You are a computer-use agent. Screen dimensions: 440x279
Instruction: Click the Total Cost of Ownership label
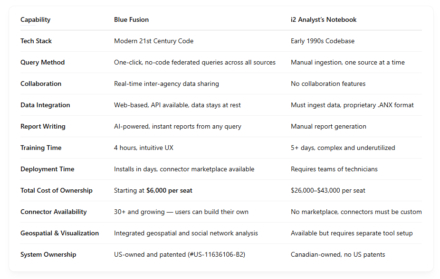pyautogui.click(x=56, y=190)
